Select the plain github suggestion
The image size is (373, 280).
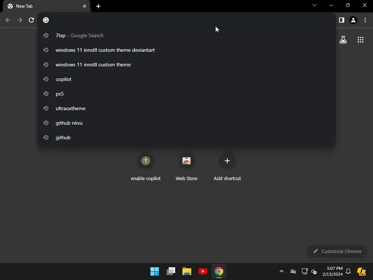pos(186,137)
